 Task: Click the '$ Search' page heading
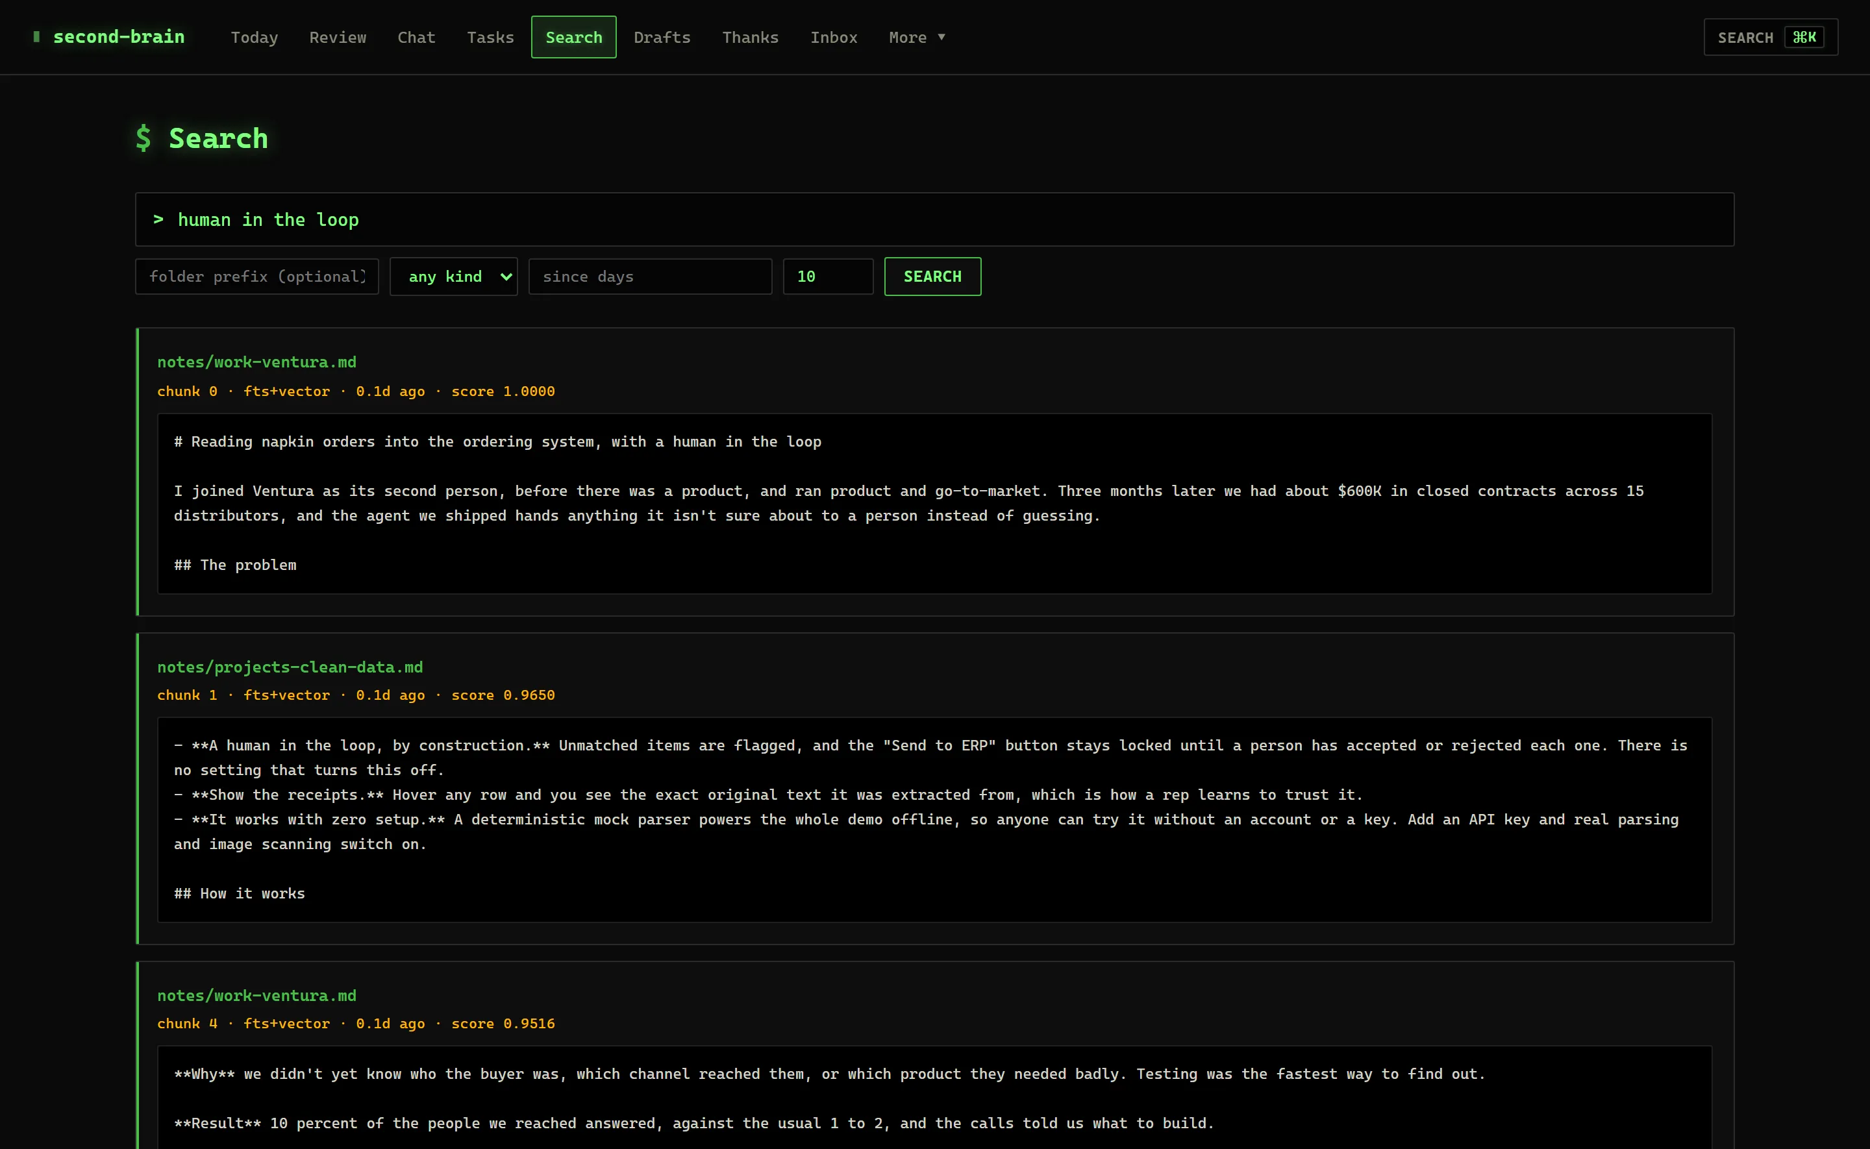pyautogui.click(x=201, y=138)
